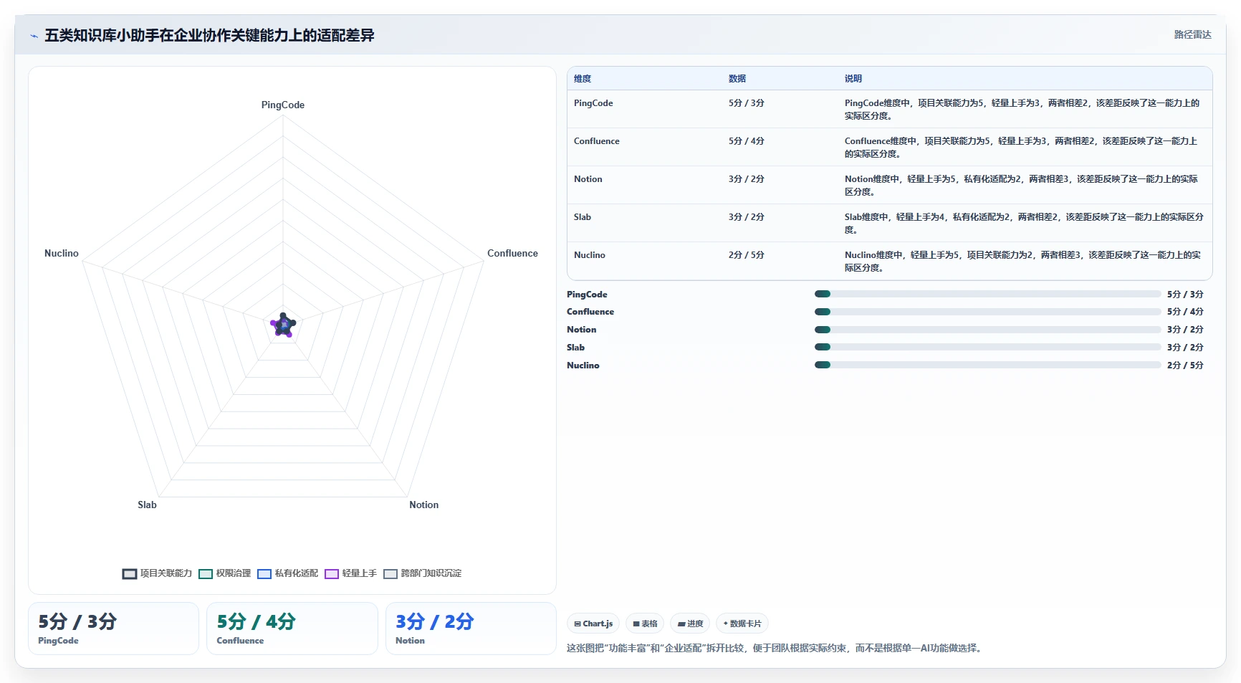
Task: Click the Slab description text in the table
Action: click(x=1025, y=224)
